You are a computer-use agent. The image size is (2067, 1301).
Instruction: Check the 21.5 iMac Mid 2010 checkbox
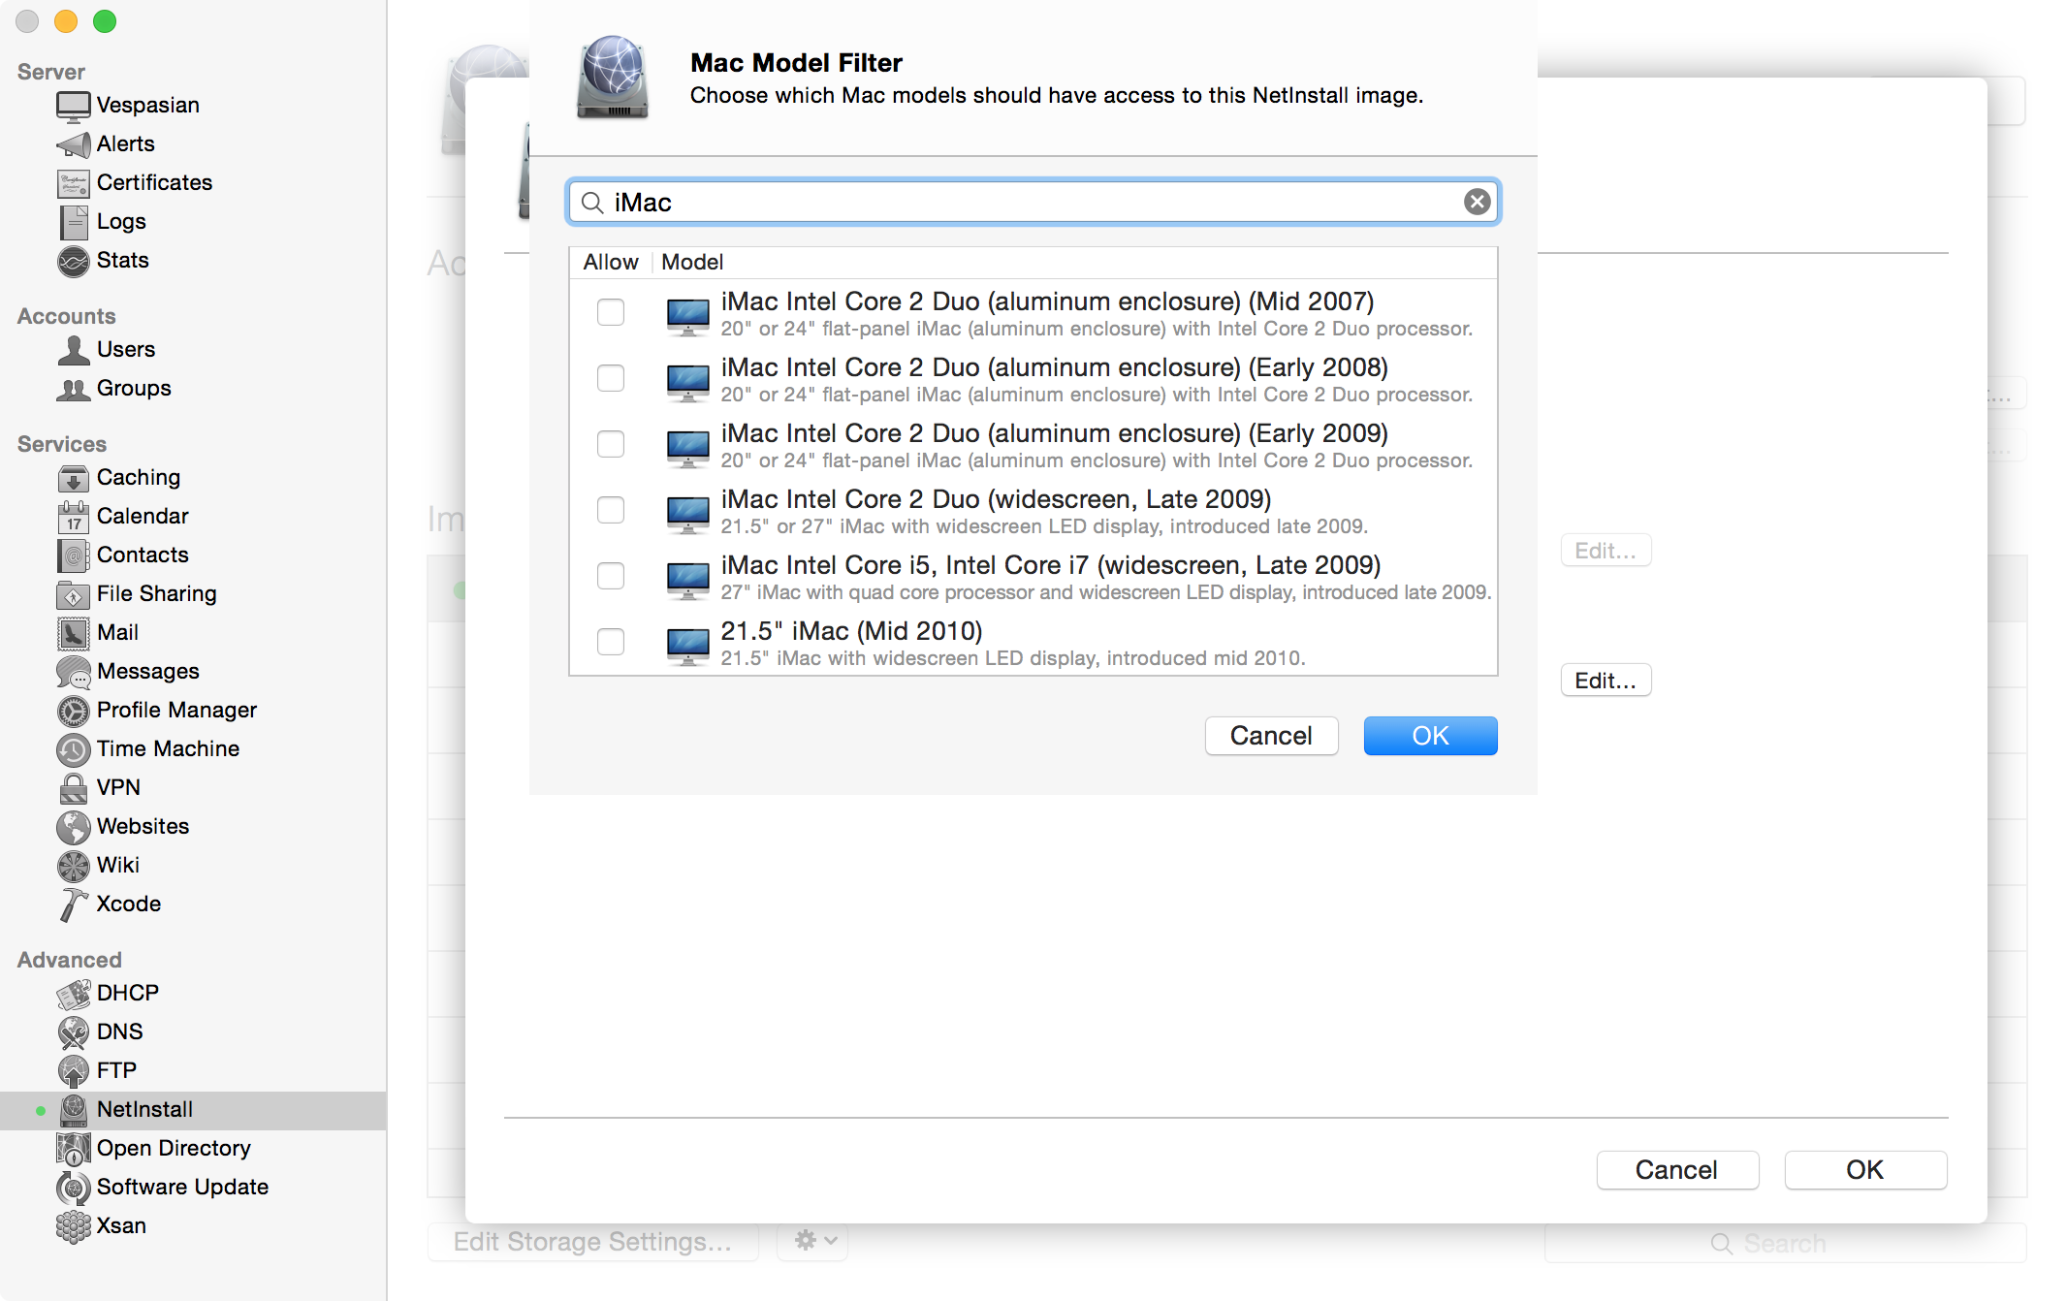tap(612, 642)
